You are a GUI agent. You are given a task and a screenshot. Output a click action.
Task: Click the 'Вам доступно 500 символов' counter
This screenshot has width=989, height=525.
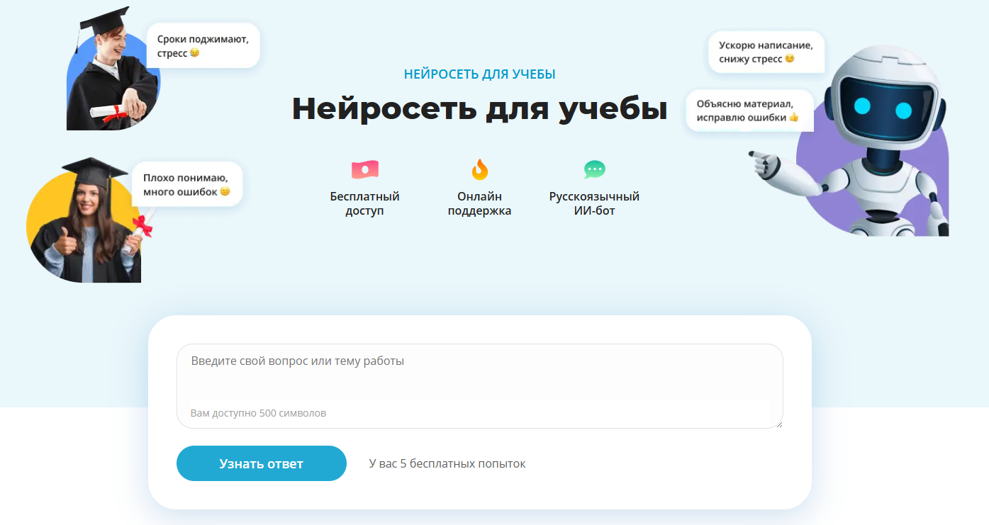click(x=258, y=413)
